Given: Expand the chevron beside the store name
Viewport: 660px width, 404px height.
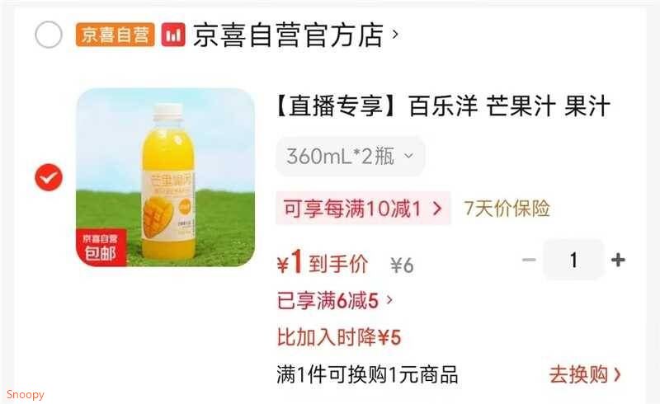Looking at the screenshot, I should pyautogui.click(x=395, y=34).
